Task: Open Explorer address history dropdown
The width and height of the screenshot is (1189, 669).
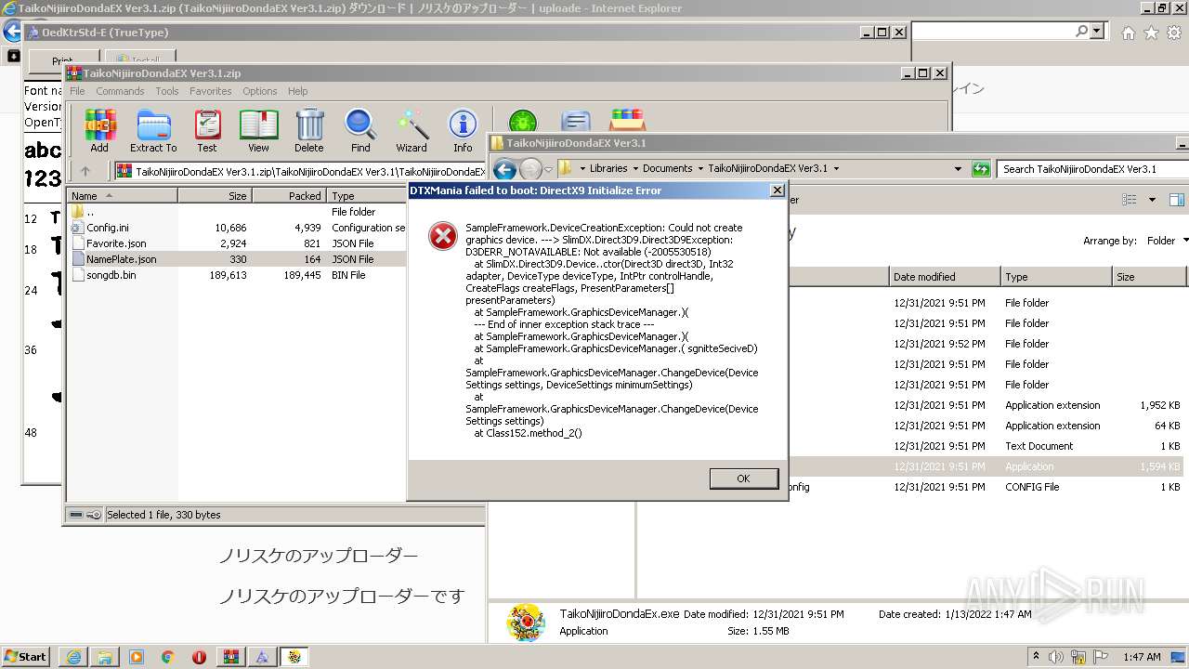Action: (958, 169)
